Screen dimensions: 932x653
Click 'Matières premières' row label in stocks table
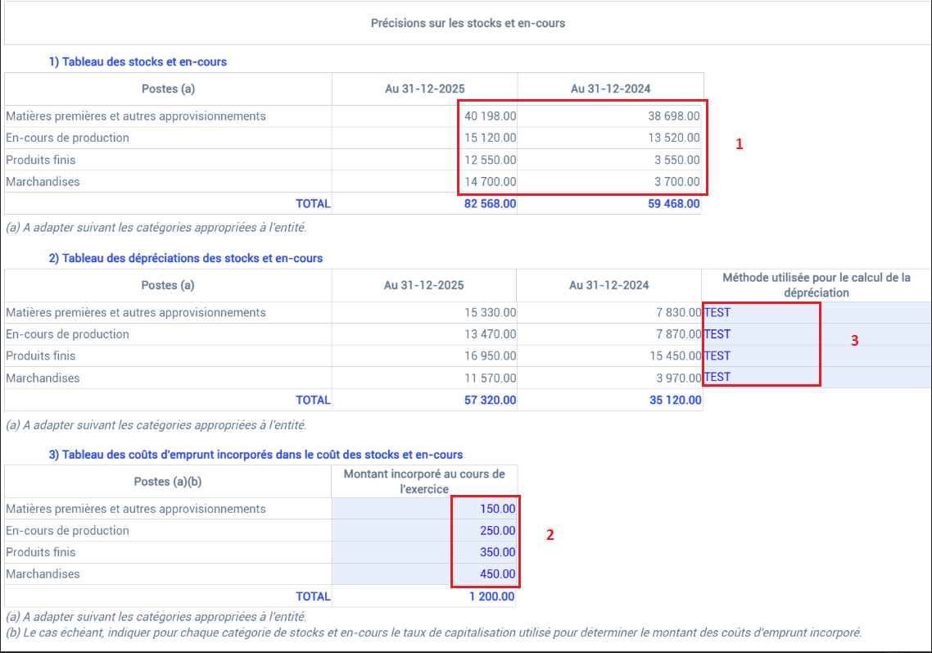135,116
